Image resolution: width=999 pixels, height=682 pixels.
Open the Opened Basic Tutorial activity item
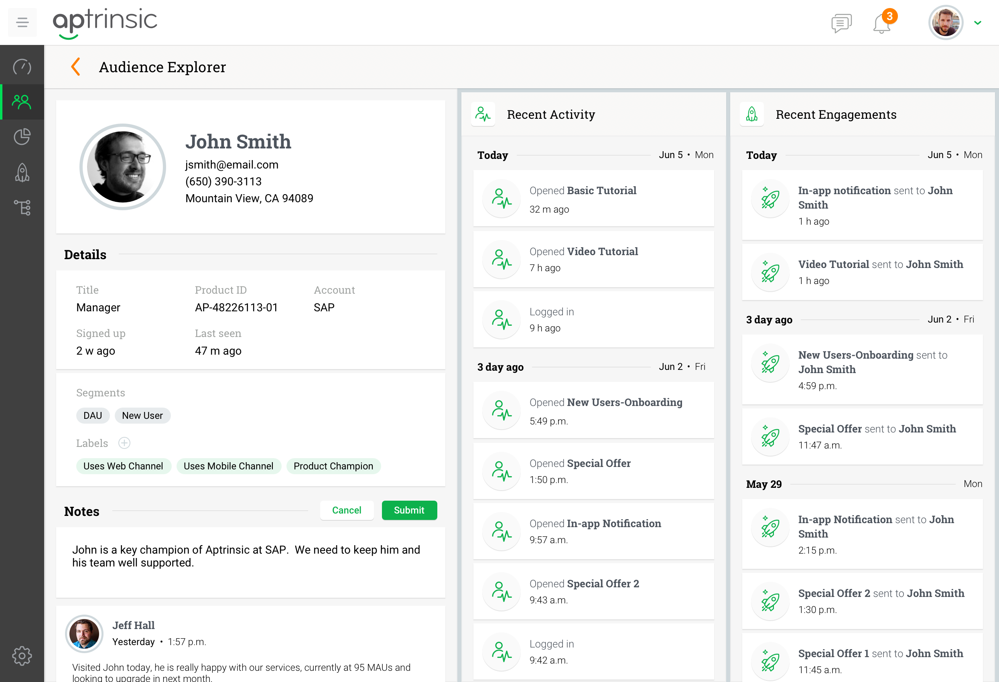pos(593,199)
